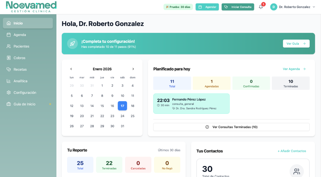Click the contacts people icon in Tus Contactos
The image size is (321, 177).
click(297, 171)
